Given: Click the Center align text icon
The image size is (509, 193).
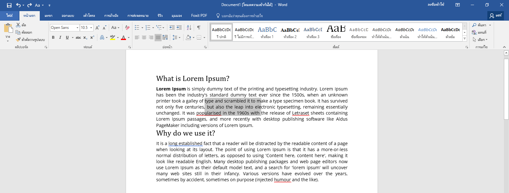Looking at the screenshot, I should (x=144, y=37).
